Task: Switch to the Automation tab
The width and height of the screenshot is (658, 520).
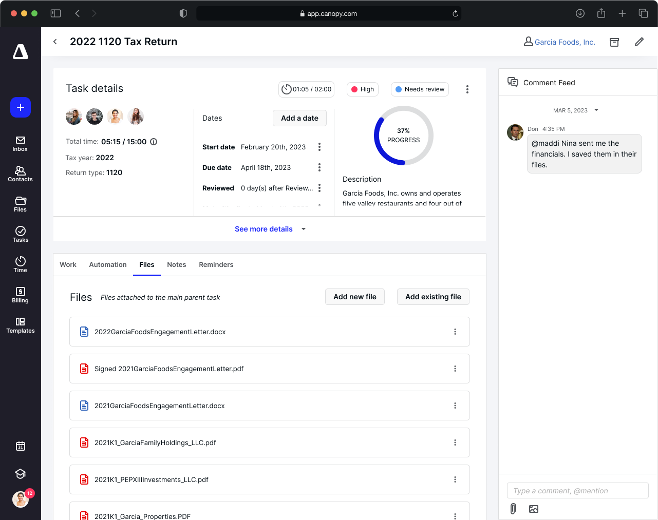Action: [108, 265]
